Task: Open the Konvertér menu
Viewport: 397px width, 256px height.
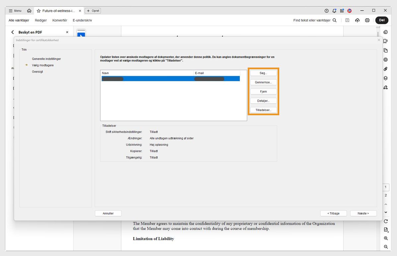Action: click(60, 20)
